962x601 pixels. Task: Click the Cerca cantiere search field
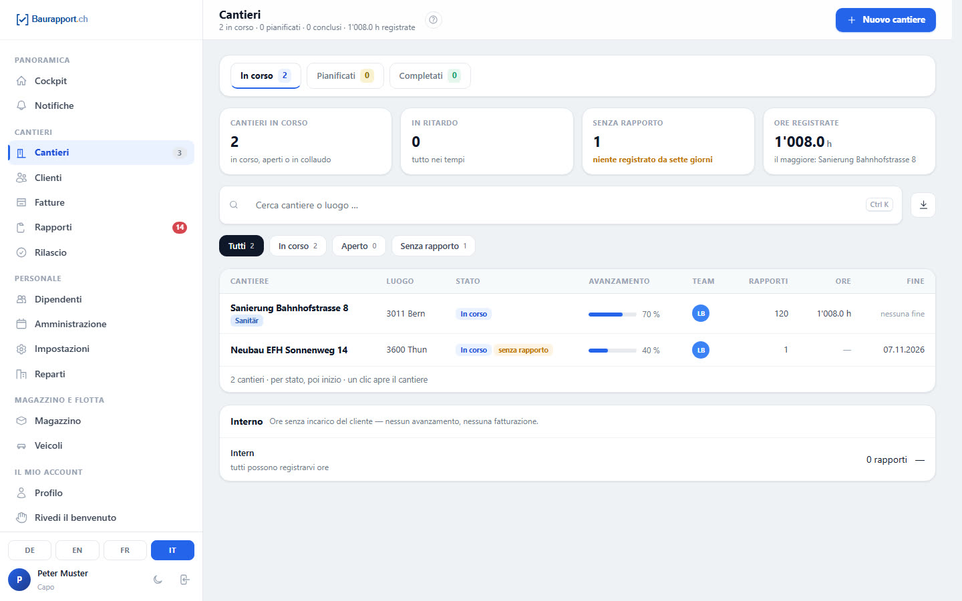tap(560, 205)
